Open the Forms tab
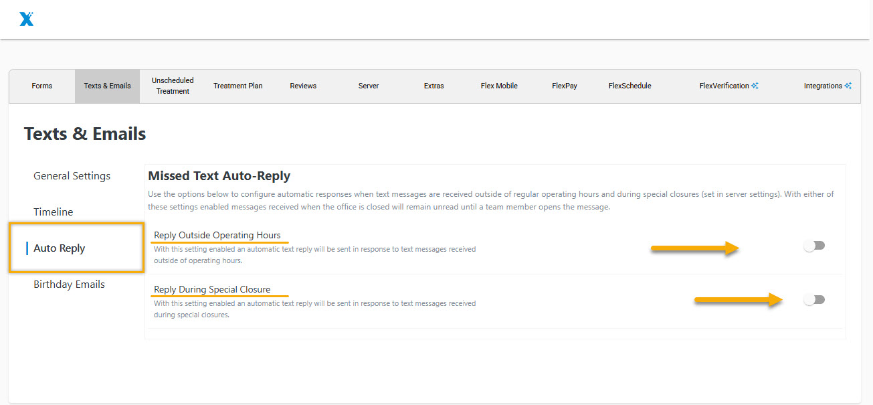The width and height of the screenshot is (873, 405). point(42,86)
